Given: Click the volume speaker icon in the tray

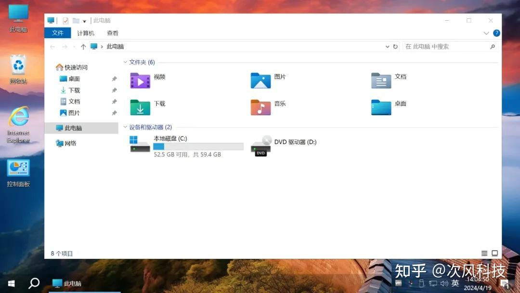Looking at the screenshot, I should click(x=444, y=283).
